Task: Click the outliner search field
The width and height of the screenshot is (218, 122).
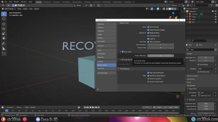Action: click(200, 5)
